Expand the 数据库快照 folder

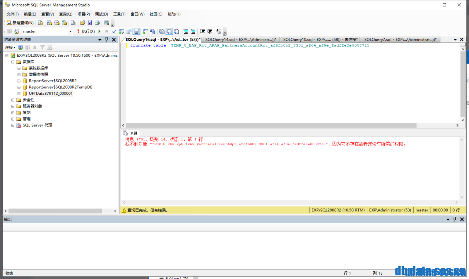click(x=19, y=75)
